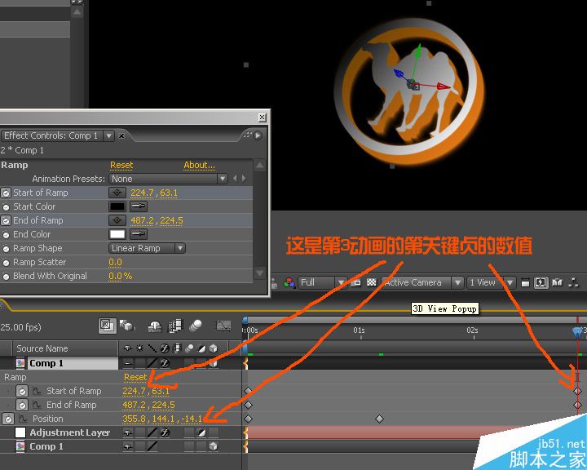Click 3D Layer cube column header icon
587x470 pixels.
[x=214, y=348]
